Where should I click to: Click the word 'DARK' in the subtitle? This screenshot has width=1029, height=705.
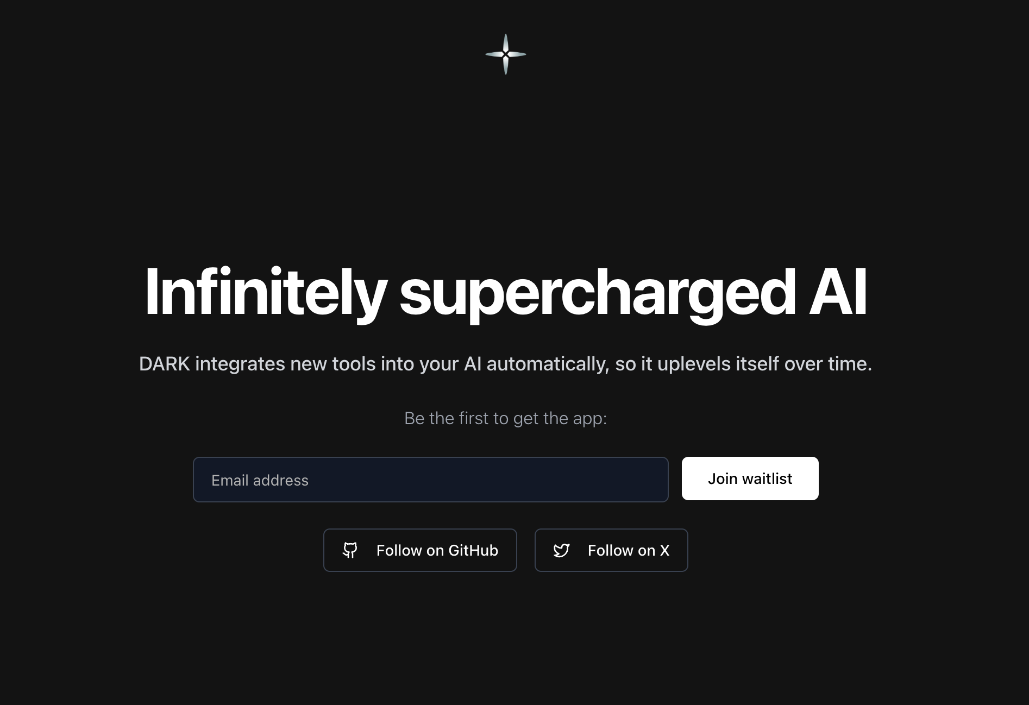pyautogui.click(x=165, y=364)
